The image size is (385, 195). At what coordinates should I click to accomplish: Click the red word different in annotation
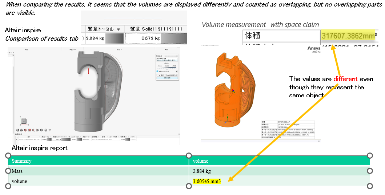[345, 79]
